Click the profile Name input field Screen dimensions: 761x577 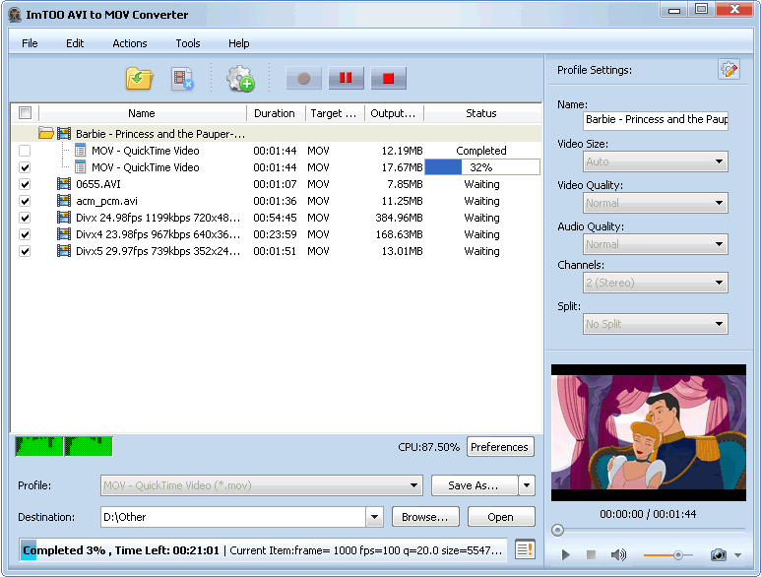pyautogui.click(x=656, y=120)
